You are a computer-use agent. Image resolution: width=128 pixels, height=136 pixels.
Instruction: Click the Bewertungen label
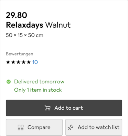click(20, 54)
